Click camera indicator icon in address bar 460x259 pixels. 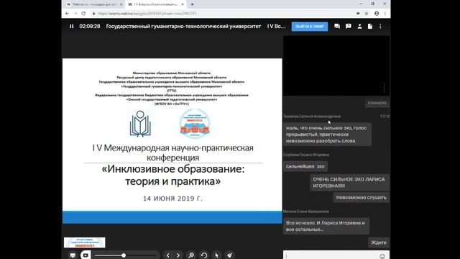pos(358,14)
